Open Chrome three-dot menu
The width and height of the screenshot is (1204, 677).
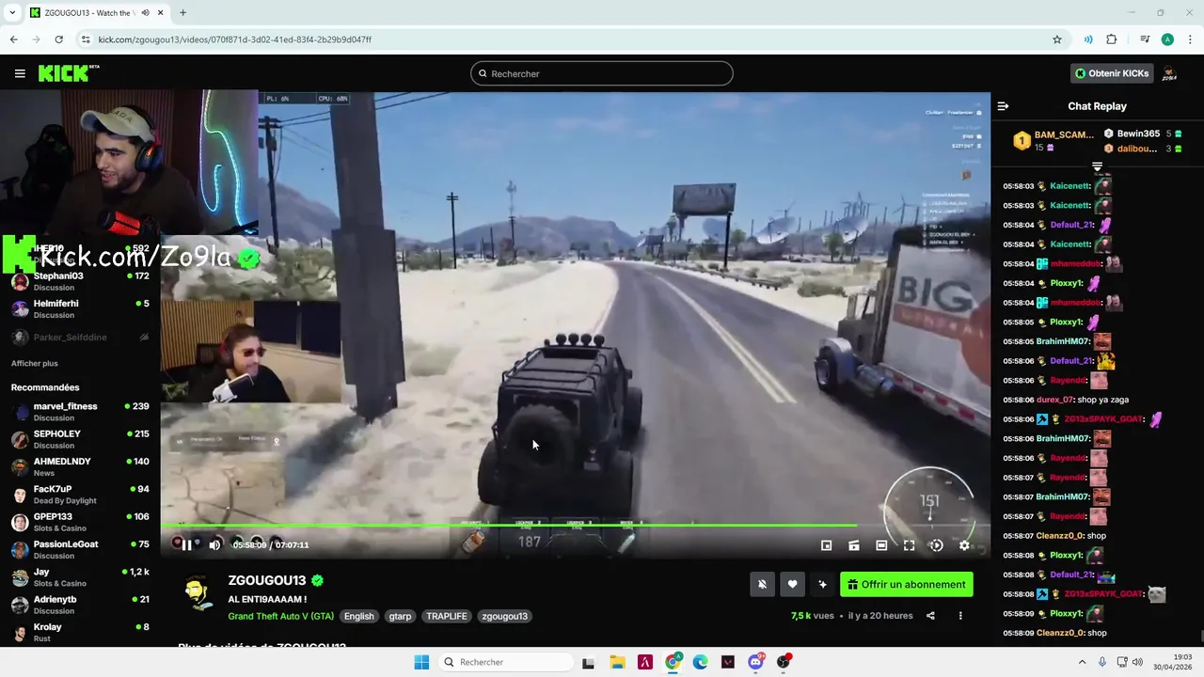coord(1190,39)
